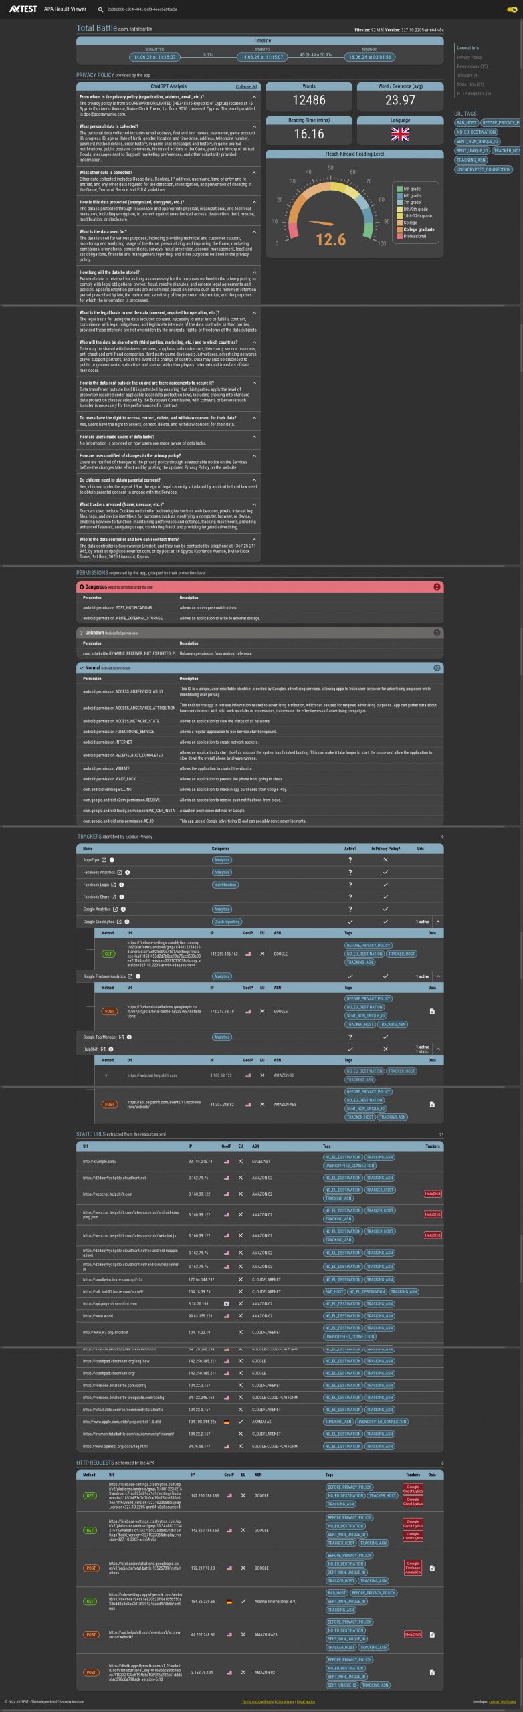The height and width of the screenshot is (1712, 523).
Task: Open the Legal Notice footer link
Action: tap(306, 1702)
